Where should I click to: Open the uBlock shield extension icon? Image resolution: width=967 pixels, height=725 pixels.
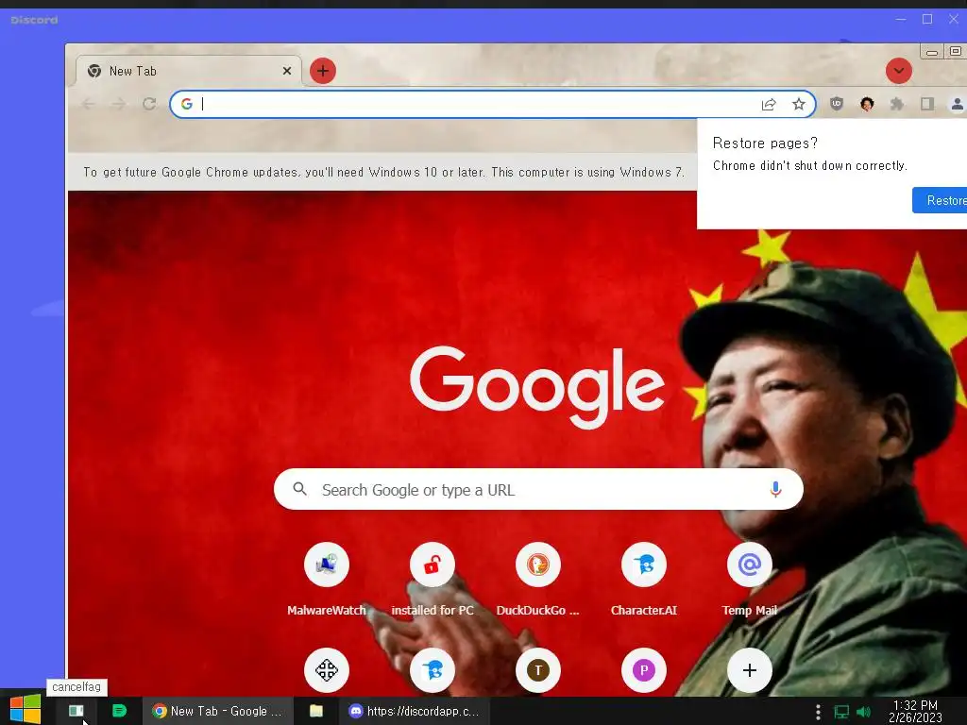coord(837,104)
